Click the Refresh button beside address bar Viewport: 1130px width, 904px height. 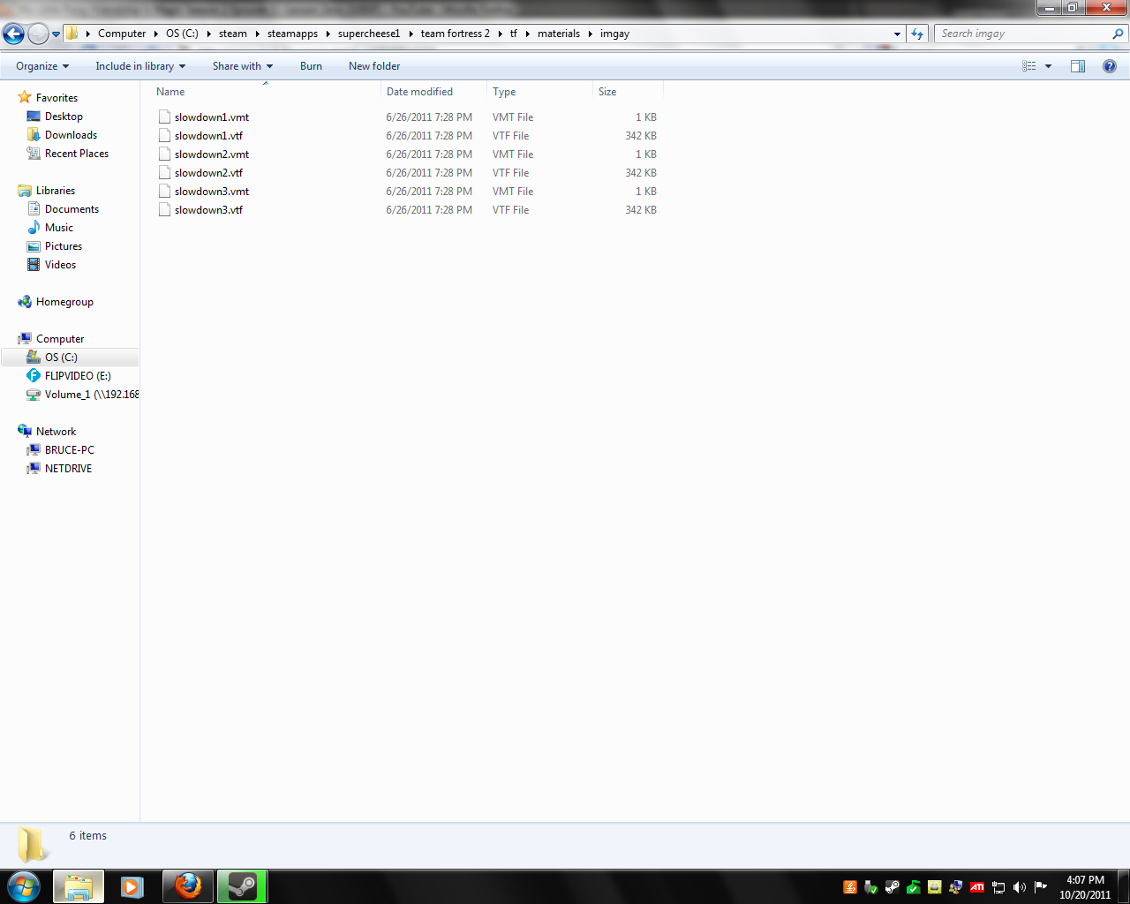click(x=917, y=34)
